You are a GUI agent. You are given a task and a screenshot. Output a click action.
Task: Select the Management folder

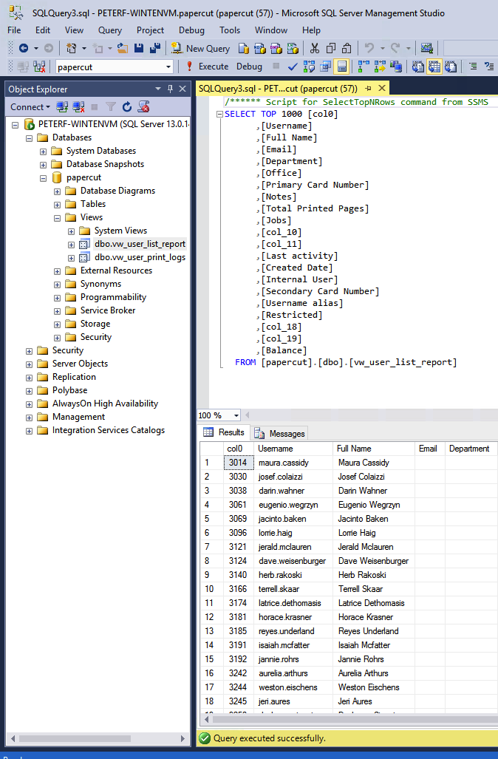tap(78, 417)
